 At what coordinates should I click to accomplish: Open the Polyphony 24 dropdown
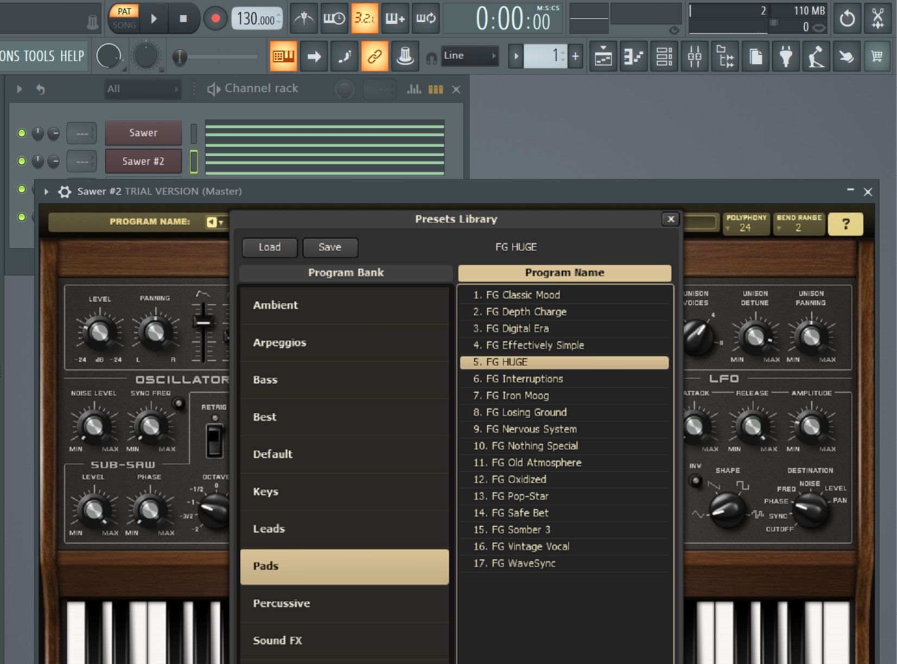[746, 224]
